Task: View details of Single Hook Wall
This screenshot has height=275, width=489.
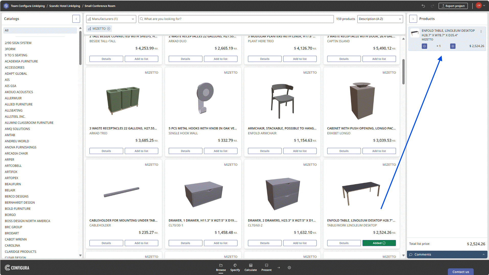Action: pyautogui.click(x=186, y=151)
